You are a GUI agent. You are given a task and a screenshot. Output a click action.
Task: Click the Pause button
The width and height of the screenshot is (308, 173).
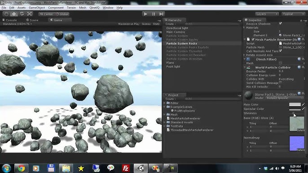(x=154, y=14)
